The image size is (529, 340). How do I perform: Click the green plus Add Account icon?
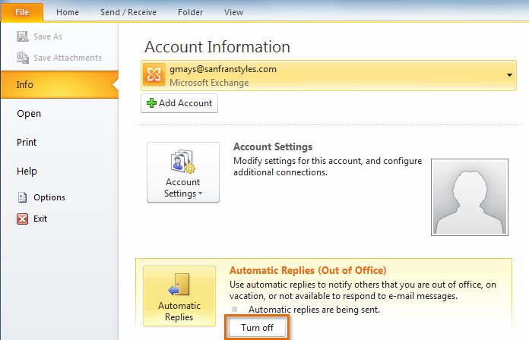coord(151,102)
